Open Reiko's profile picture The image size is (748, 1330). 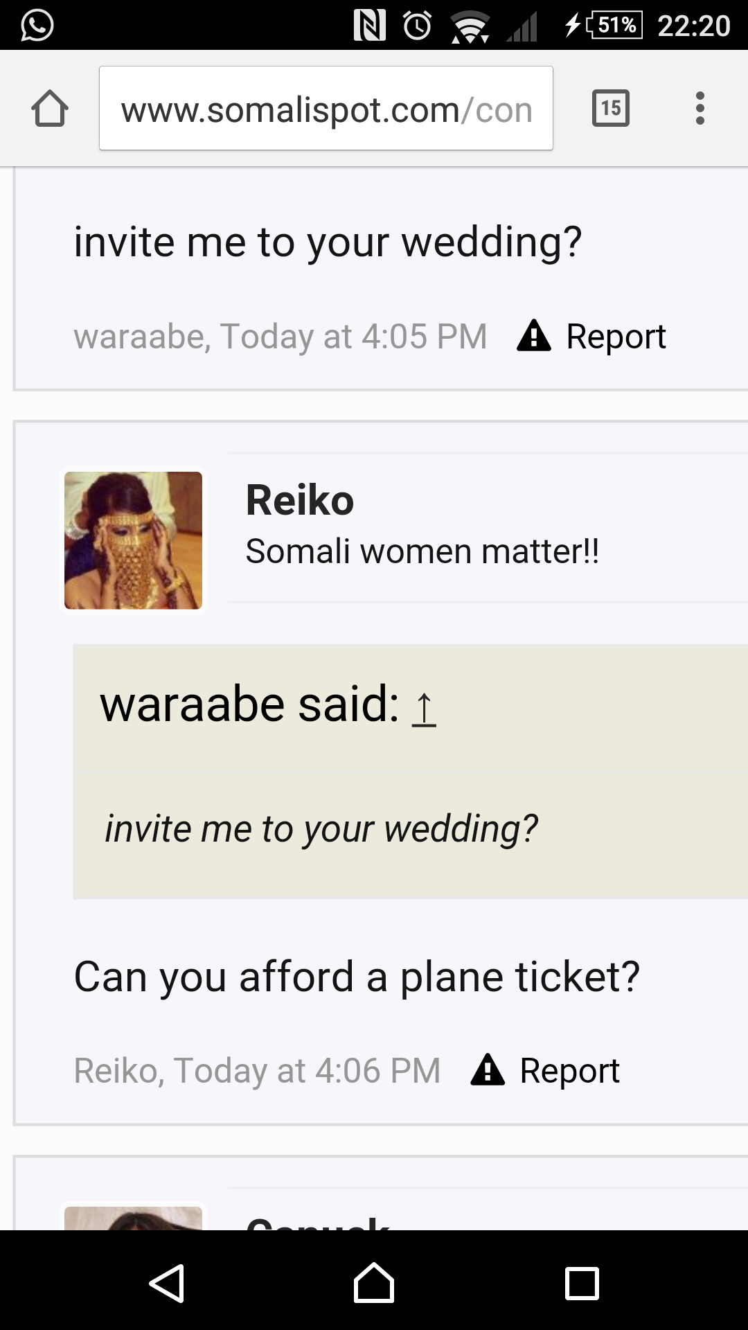tap(134, 540)
